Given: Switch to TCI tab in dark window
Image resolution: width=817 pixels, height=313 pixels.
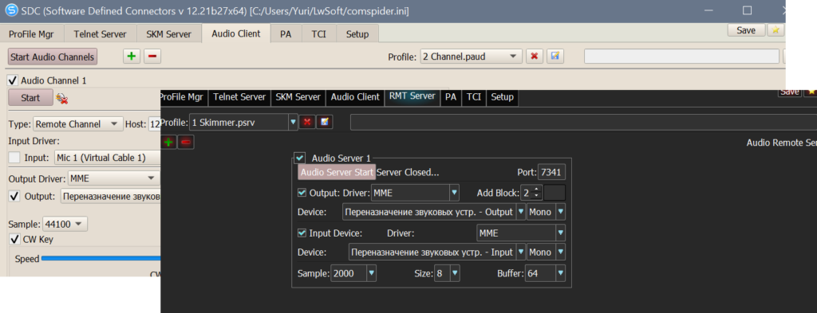Looking at the screenshot, I should tap(474, 97).
